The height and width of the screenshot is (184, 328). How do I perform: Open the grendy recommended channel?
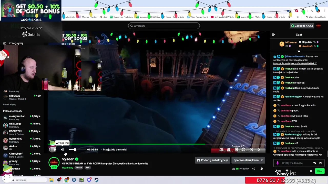tap(22, 163)
